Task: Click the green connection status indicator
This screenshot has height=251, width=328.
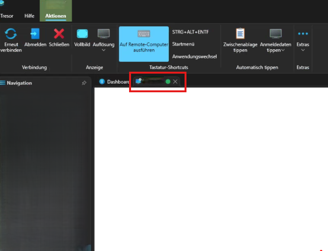Action: point(168,82)
